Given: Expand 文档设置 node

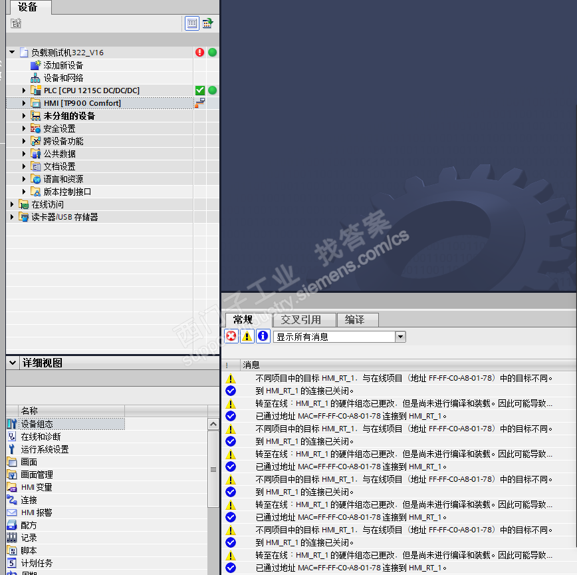Looking at the screenshot, I should (24, 166).
